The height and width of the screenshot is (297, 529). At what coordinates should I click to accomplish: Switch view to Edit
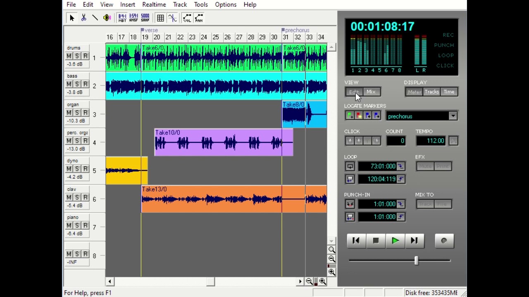pyautogui.click(x=354, y=92)
